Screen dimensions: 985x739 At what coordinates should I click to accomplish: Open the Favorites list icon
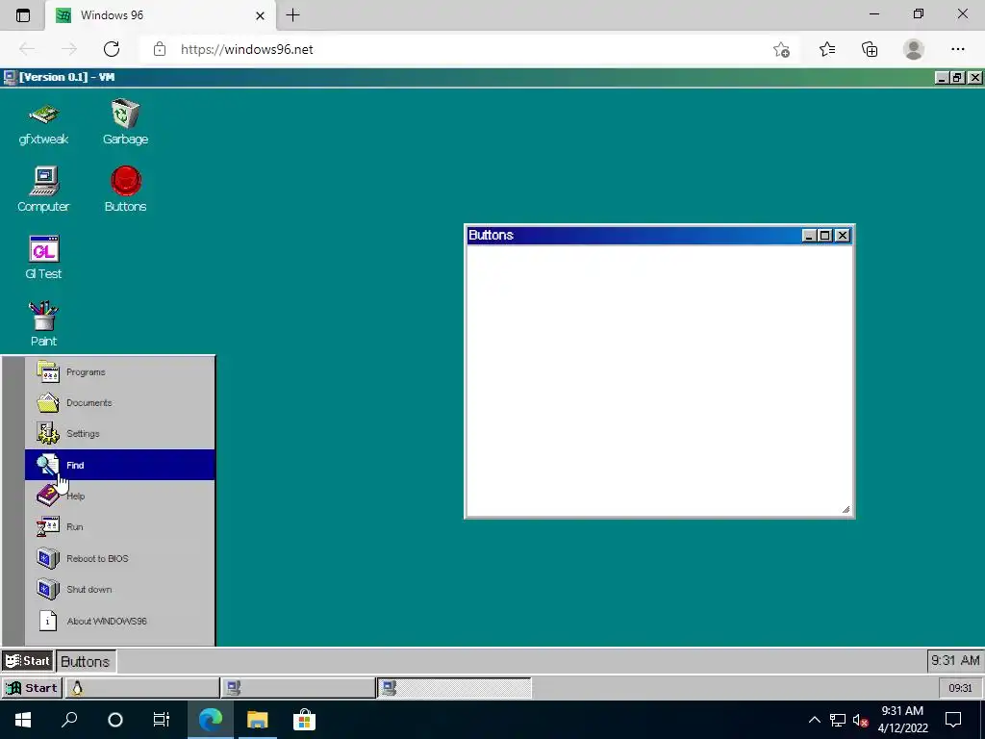point(827,49)
